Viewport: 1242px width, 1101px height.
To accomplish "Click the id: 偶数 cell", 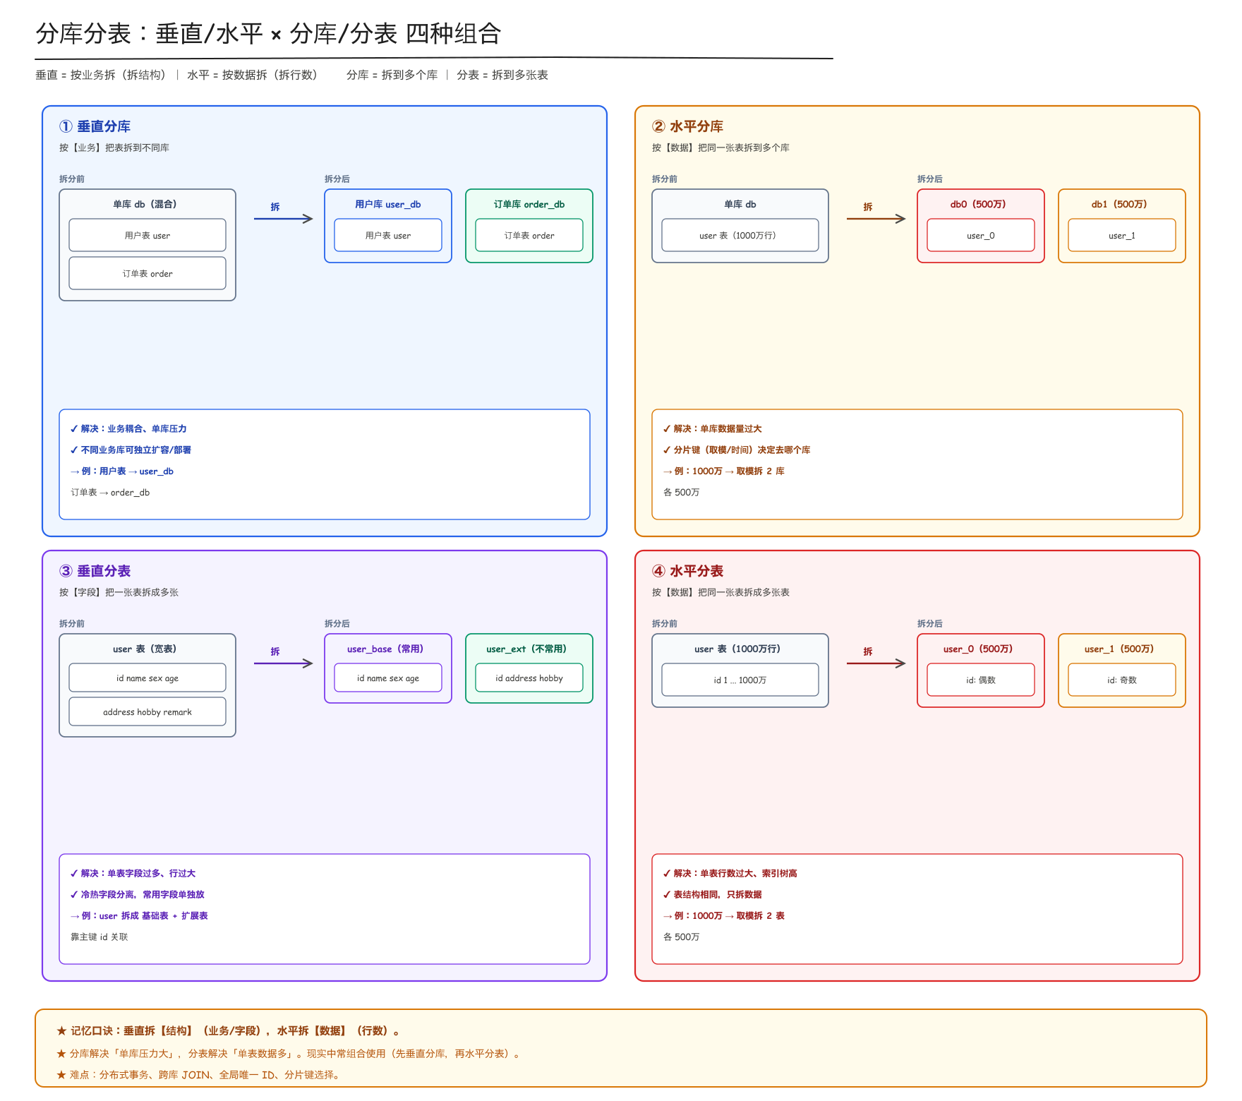I will pyautogui.click(x=981, y=680).
